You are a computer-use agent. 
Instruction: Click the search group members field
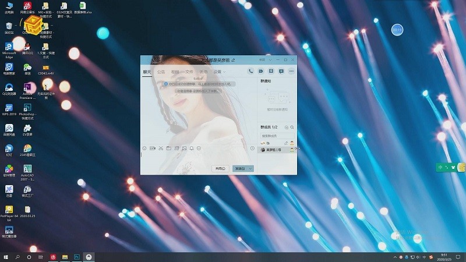[274, 136]
